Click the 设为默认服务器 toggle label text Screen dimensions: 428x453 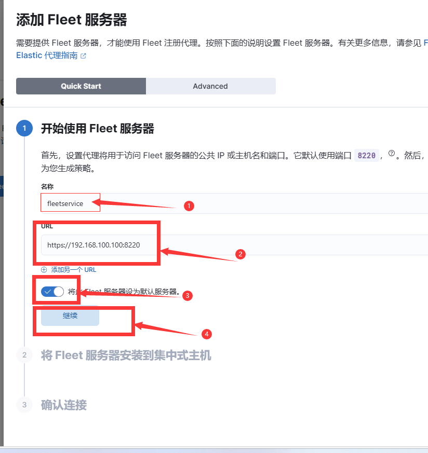pyautogui.click(x=124, y=292)
